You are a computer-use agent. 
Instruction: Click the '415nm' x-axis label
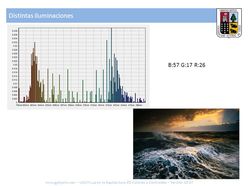click(131, 105)
